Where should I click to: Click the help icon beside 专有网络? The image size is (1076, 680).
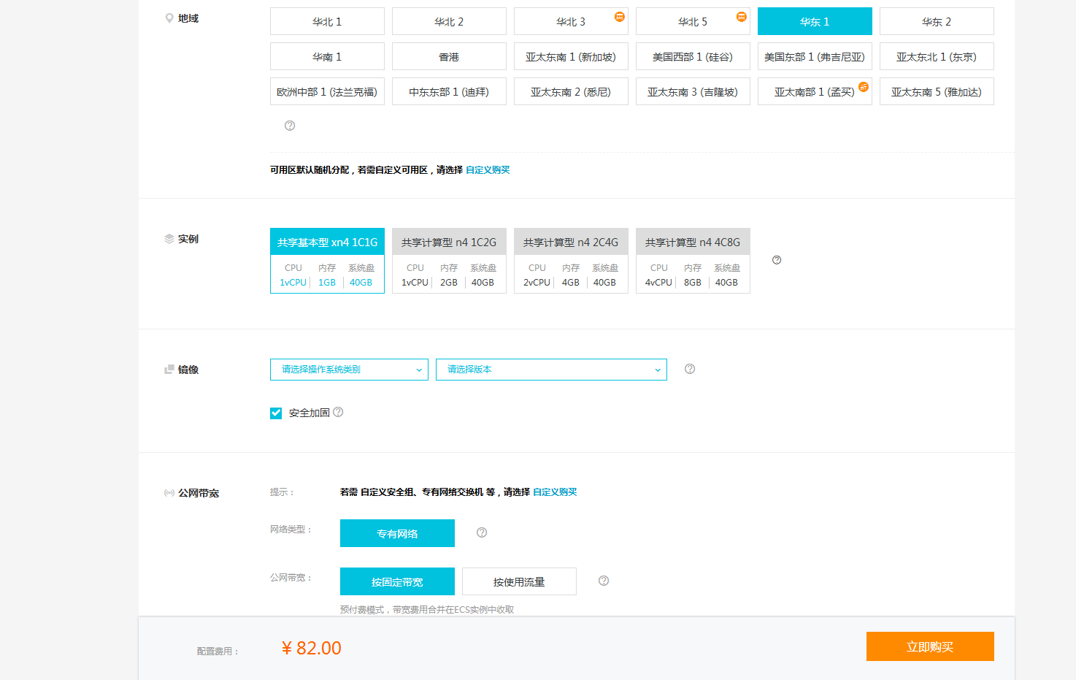[x=482, y=532]
